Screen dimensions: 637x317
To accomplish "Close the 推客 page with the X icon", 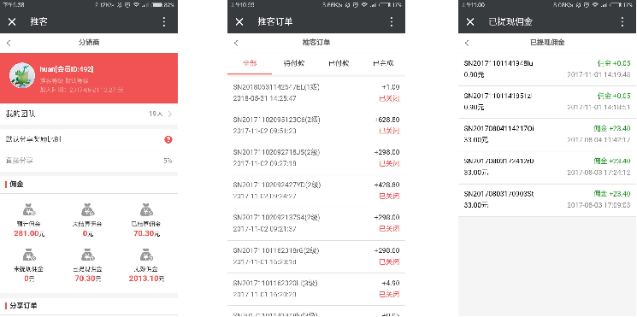I will (12, 22).
